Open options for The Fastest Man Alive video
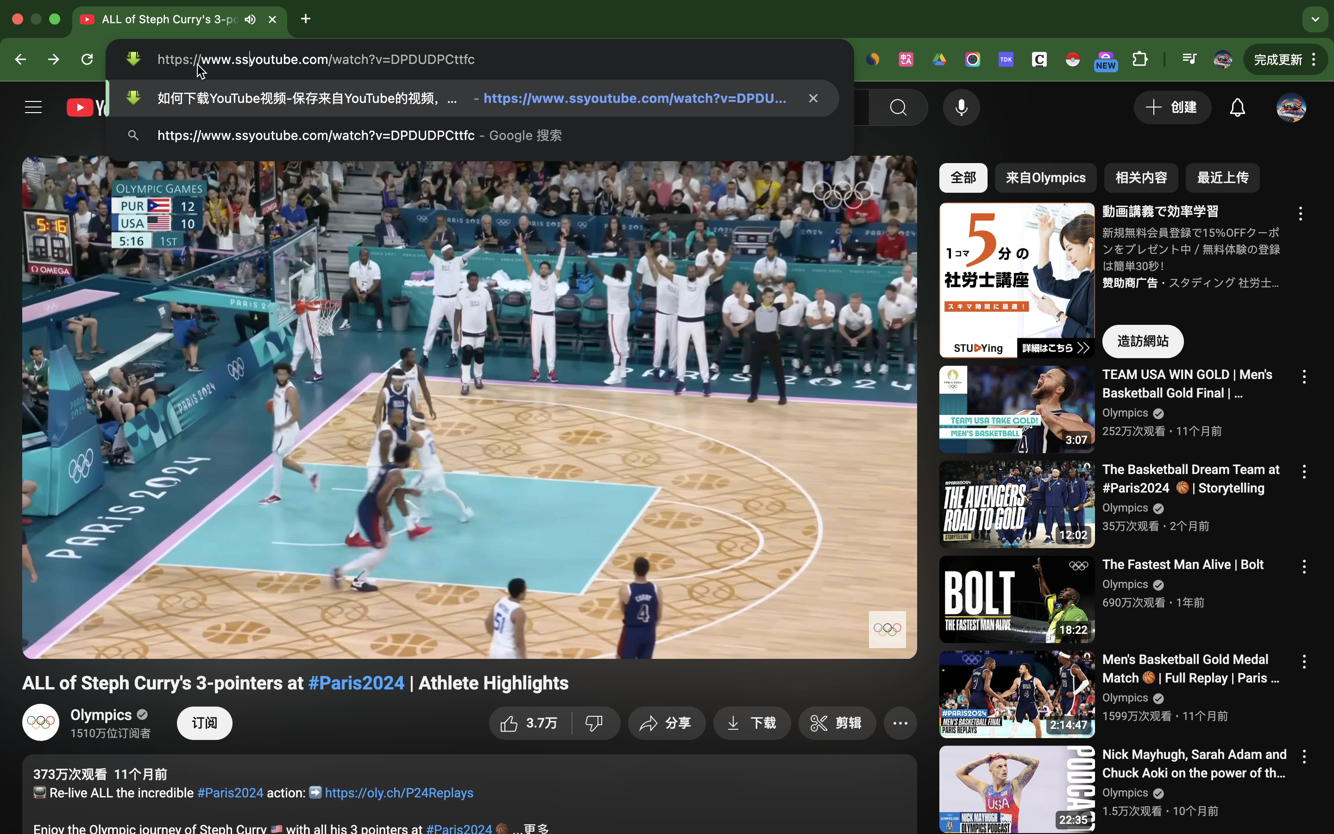This screenshot has height=834, width=1334. (x=1304, y=567)
